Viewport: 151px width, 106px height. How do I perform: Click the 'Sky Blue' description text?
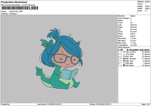[x=133, y=59]
